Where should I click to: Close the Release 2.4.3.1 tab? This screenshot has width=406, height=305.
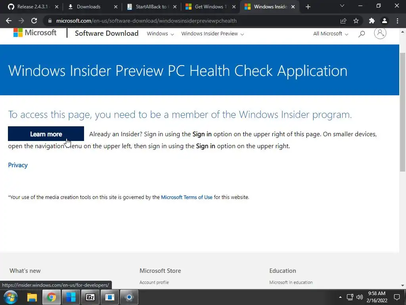[57, 7]
